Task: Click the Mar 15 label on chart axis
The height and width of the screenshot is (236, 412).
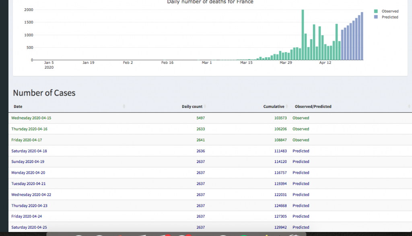Action: [246, 63]
